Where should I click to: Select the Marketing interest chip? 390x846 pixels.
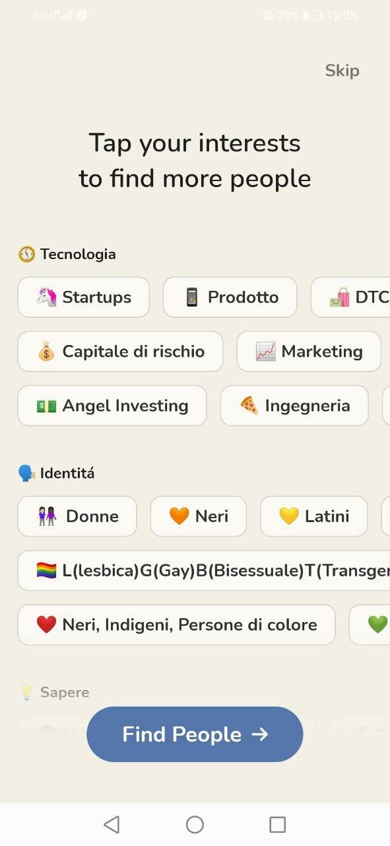click(309, 352)
